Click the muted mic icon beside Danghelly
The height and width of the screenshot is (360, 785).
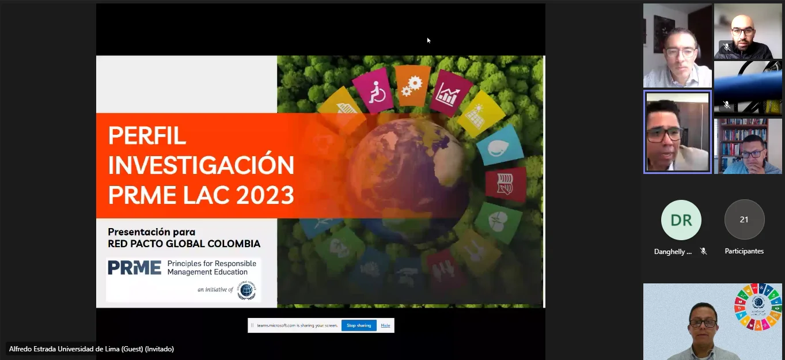coord(703,251)
